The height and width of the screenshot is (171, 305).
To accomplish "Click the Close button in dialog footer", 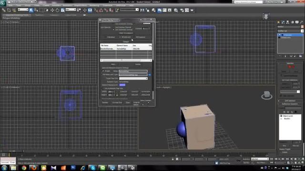I will pos(128,103).
